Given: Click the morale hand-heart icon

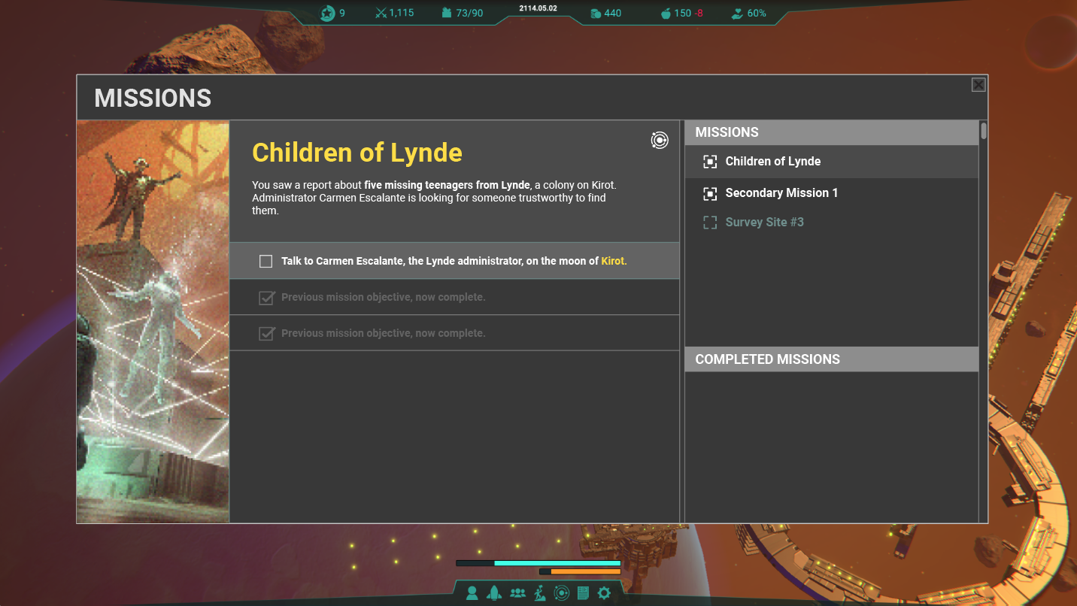Looking at the screenshot, I should (x=737, y=13).
